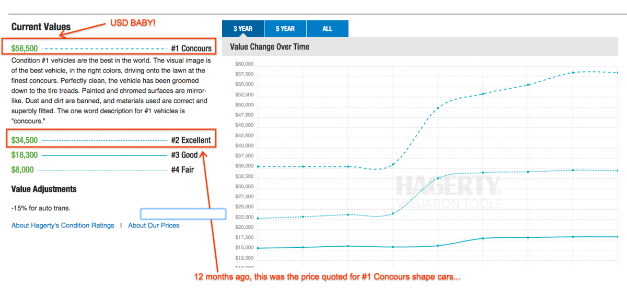Expand the #2 Excellent condition row

click(x=191, y=140)
